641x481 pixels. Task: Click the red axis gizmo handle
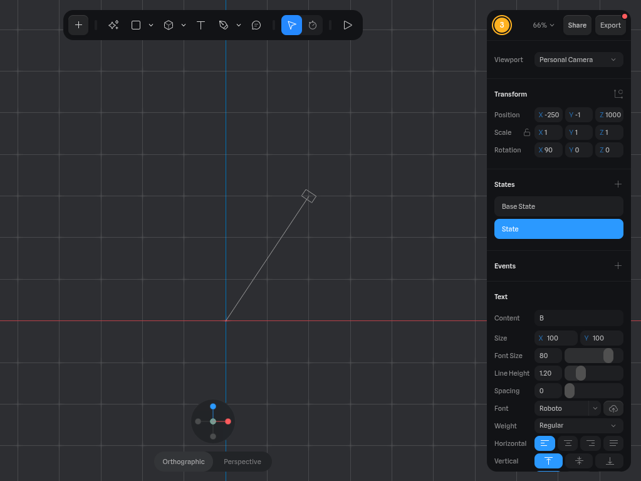point(228,421)
